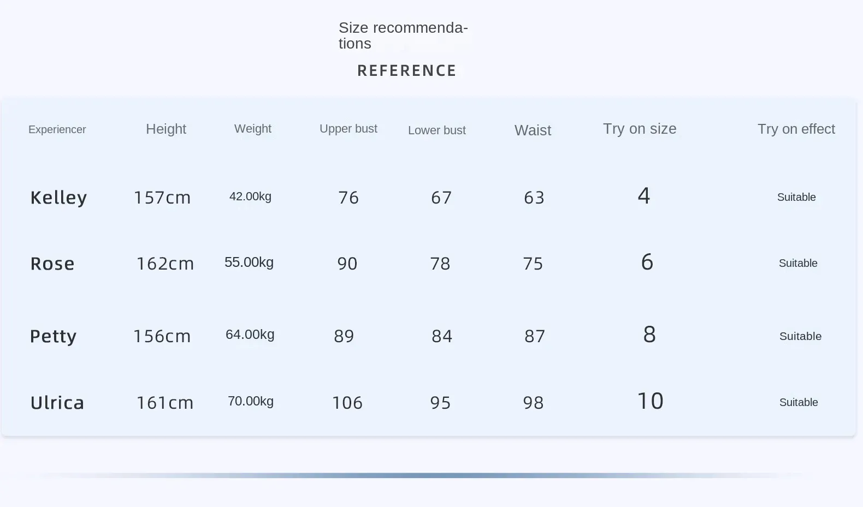Click Petty's 156cm height value
Screen dimensions: 863x507
(x=162, y=336)
